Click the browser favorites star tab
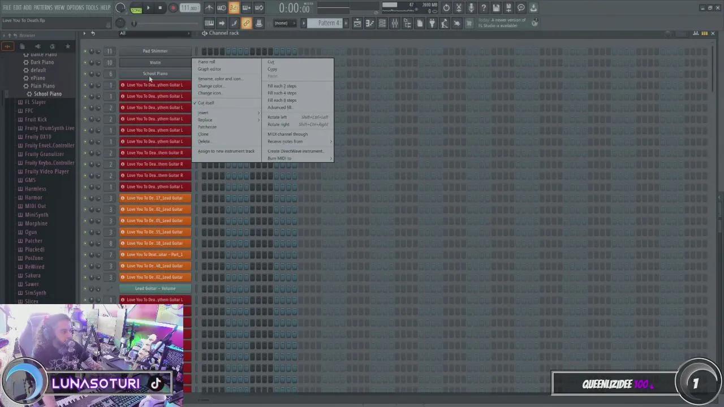Screen dimensions: 724x407 [67, 46]
